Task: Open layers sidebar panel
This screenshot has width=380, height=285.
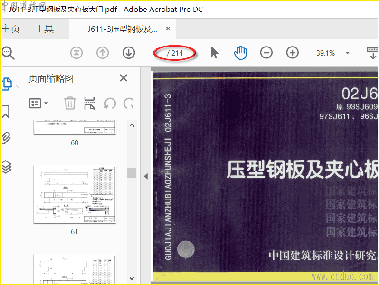Action: click(7, 167)
